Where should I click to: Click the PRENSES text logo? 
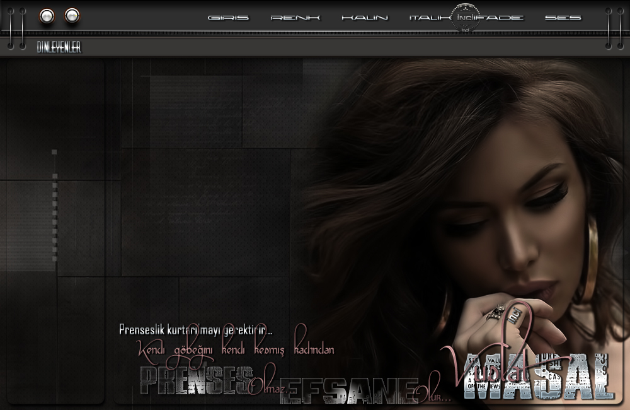pyautogui.click(x=192, y=380)
